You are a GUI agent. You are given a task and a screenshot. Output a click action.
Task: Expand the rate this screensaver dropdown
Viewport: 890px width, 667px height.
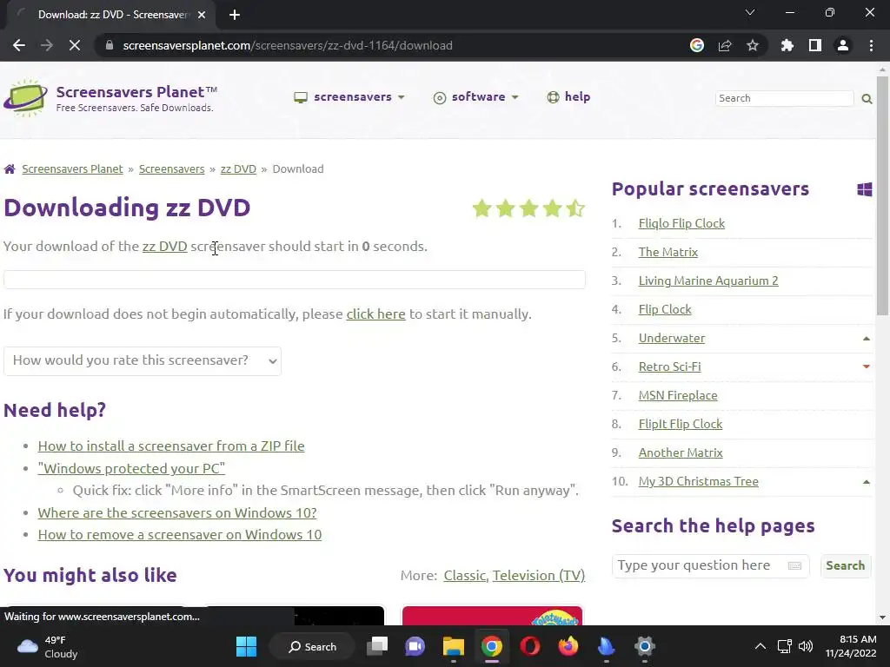tap(143, 360)
